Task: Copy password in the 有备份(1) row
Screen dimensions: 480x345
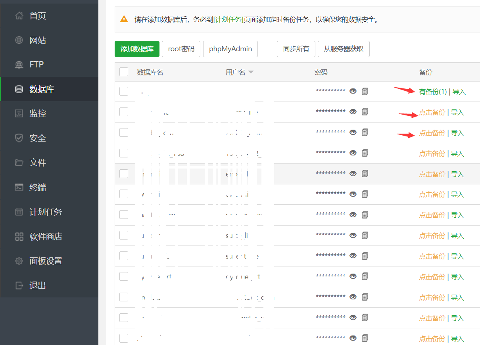Action: [365, 91]
